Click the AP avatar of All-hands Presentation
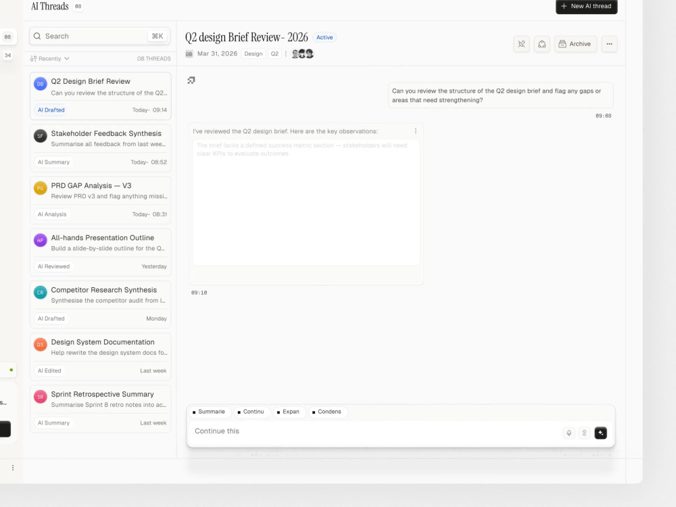The width and height of the screenshot is (676, 507). tap(40, 240)
